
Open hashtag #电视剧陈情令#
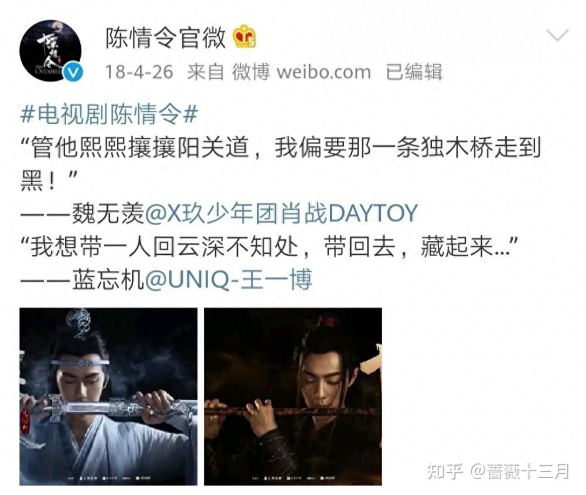tap(109, 114)
